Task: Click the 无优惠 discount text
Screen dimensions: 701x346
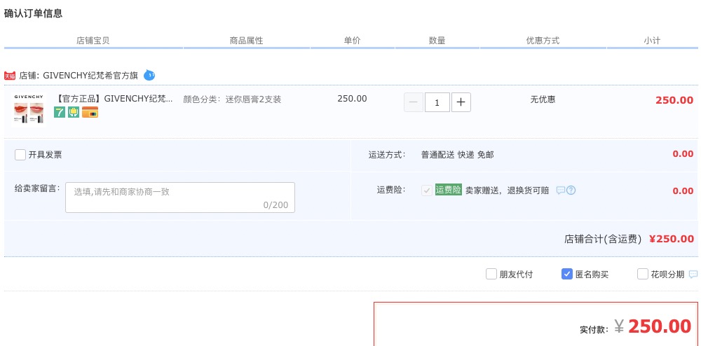Action: pos(543,99)
